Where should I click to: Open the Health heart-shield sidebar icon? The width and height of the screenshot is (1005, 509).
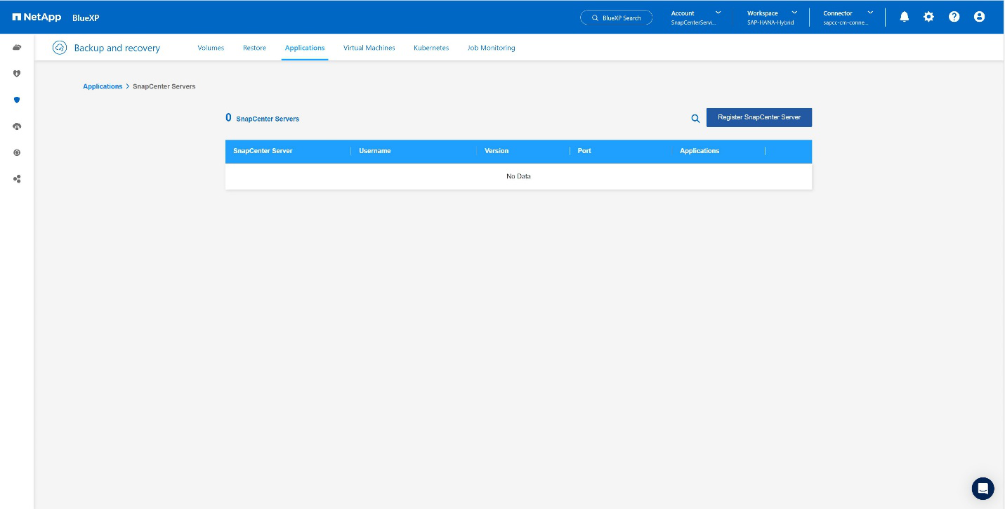click(x=17, y=73)
